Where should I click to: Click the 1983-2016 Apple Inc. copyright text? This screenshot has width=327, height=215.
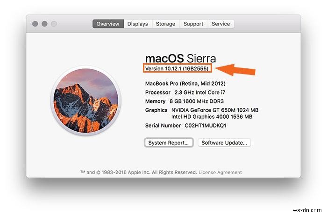coord(139,172)
